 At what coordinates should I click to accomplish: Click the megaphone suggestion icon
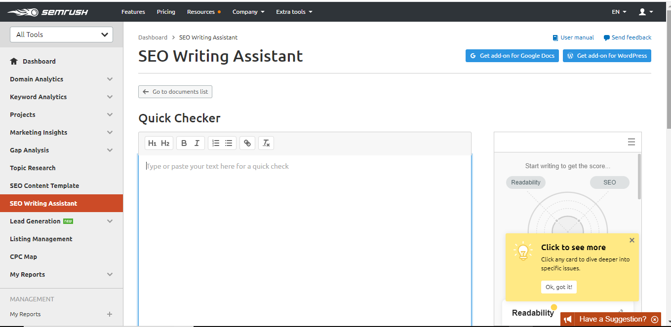click(x=568, y=320)
